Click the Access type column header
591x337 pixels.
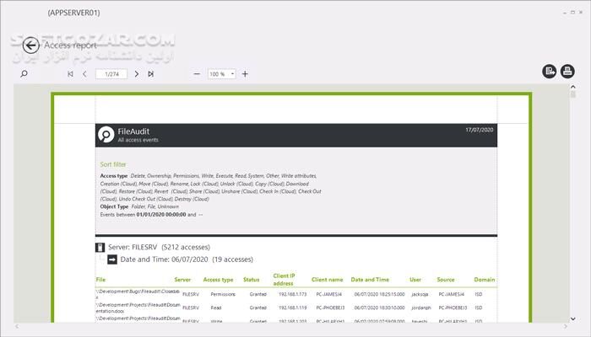[218, 279]
